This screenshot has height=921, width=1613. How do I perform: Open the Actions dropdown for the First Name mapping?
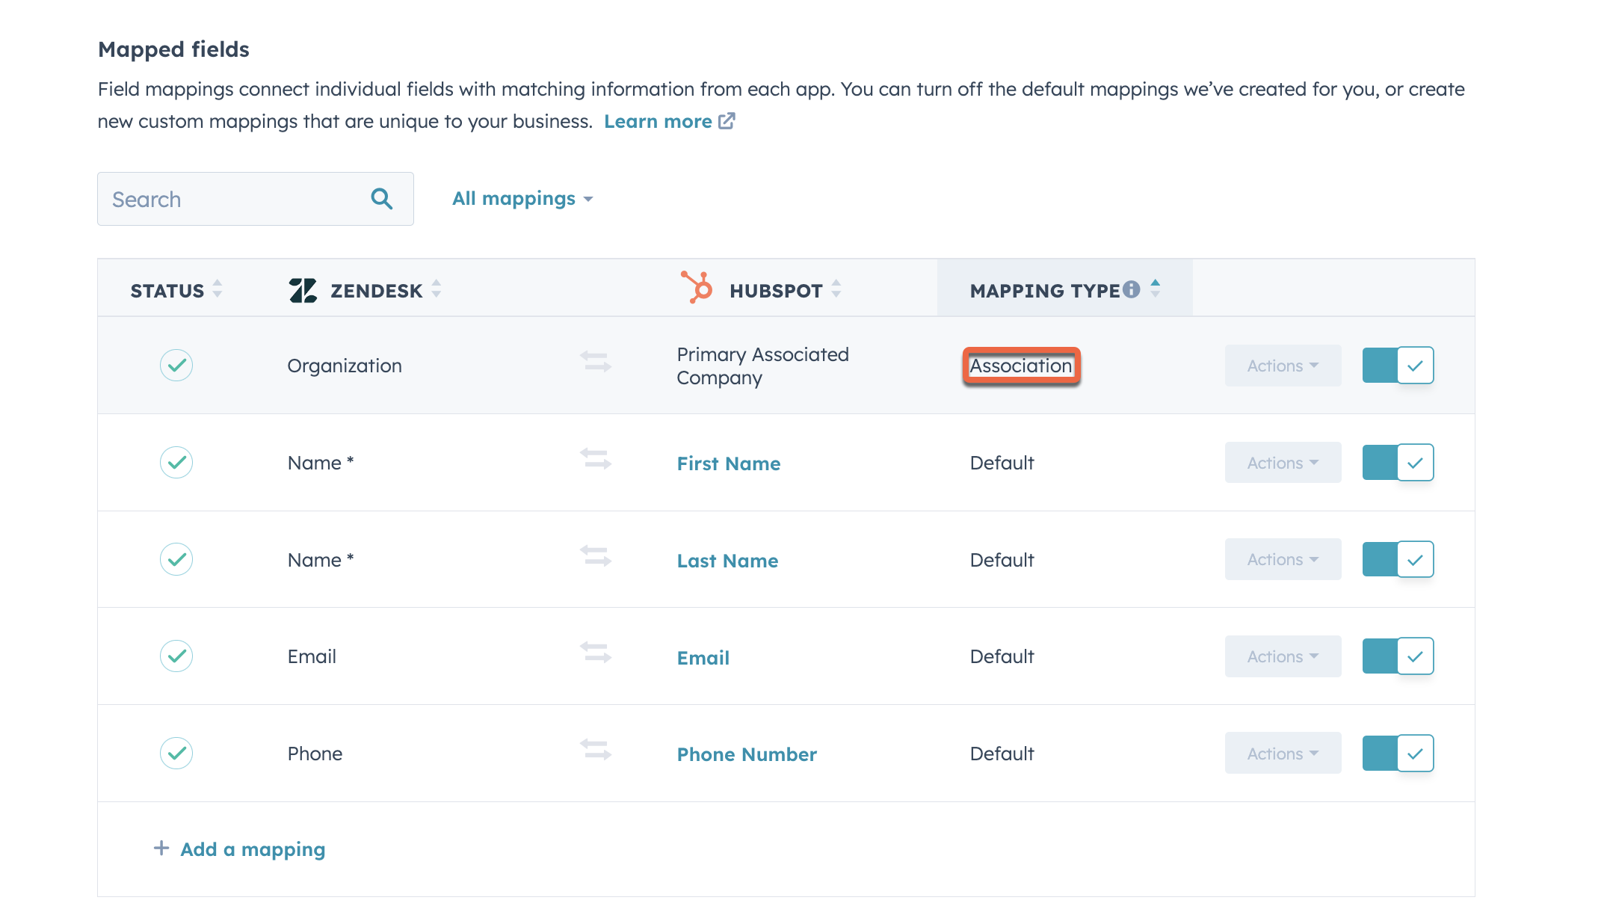pyautogui.click(x=1282, y=462)
